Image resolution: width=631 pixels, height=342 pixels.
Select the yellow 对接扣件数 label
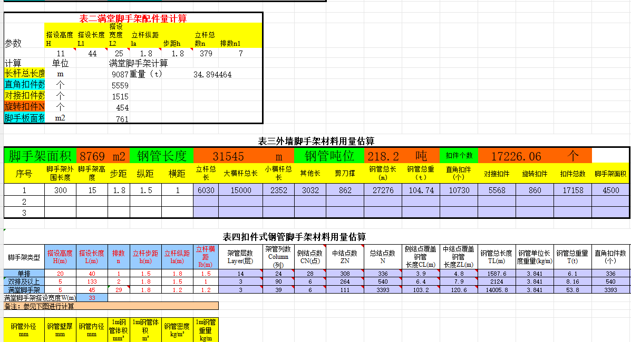click(x=24, y=96)
